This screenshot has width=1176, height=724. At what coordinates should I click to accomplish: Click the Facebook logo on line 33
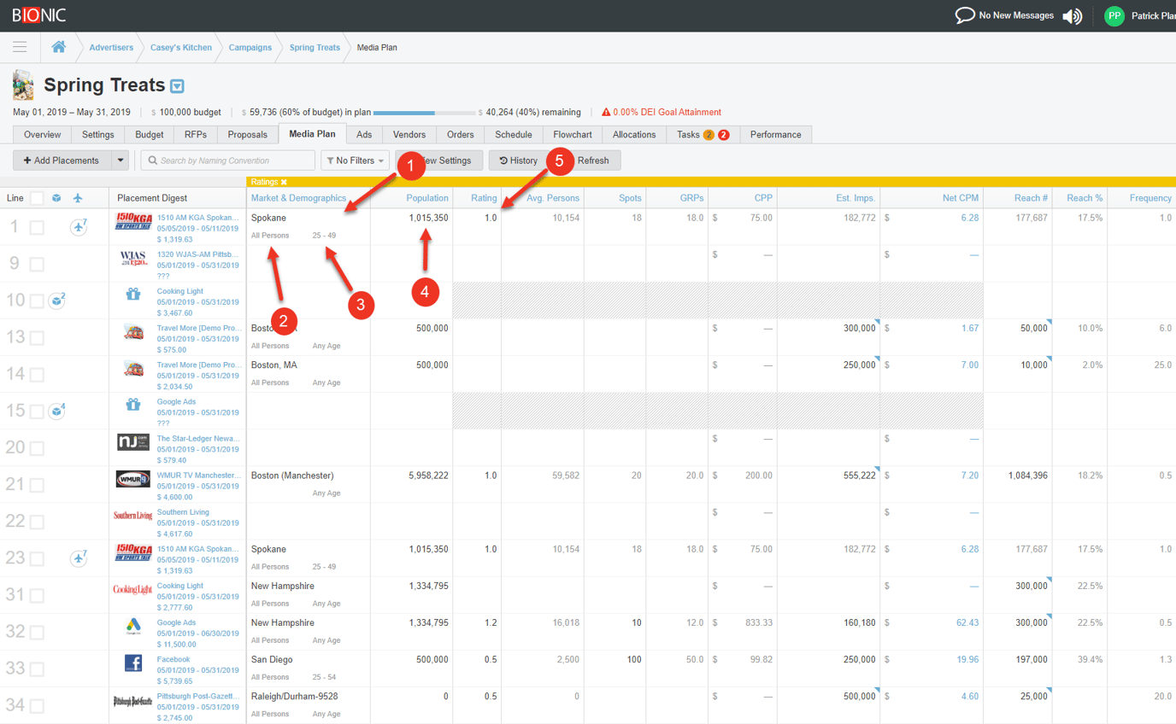coord(133,663)
